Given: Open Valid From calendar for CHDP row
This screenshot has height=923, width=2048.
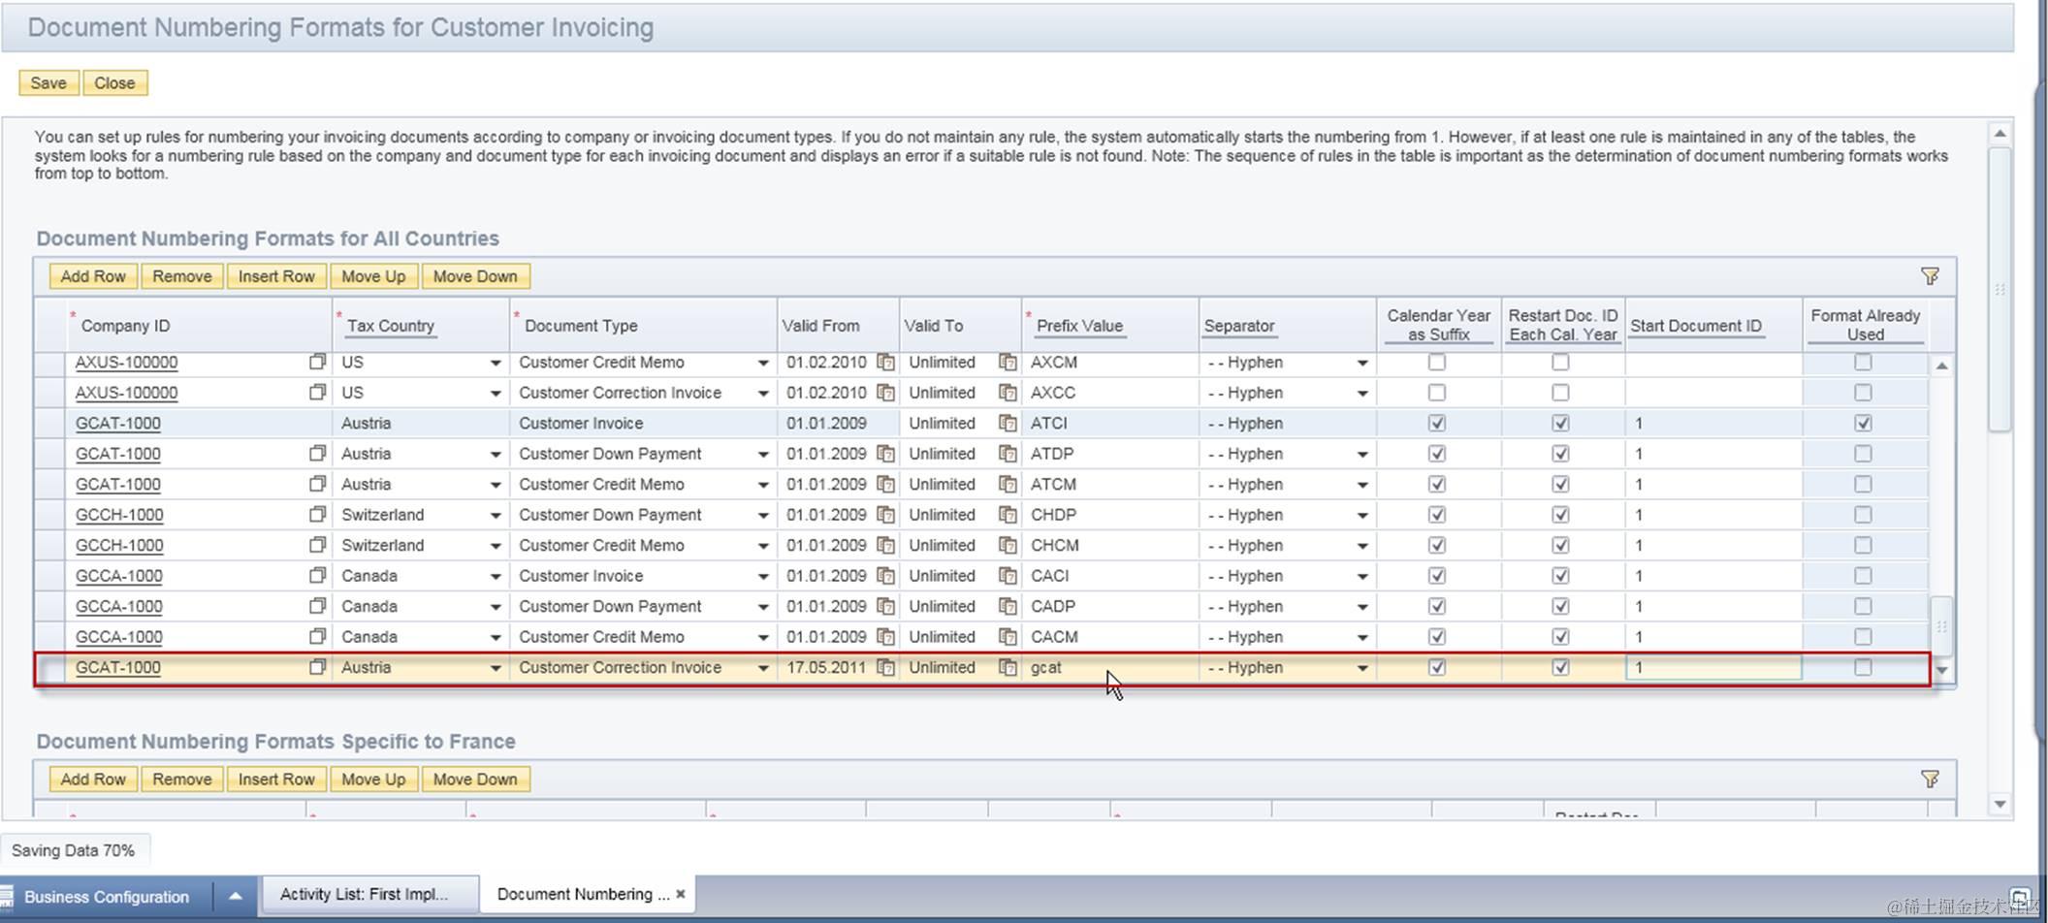Looking at the screenshot, I should pyautogui.click(x=885, y=514).
